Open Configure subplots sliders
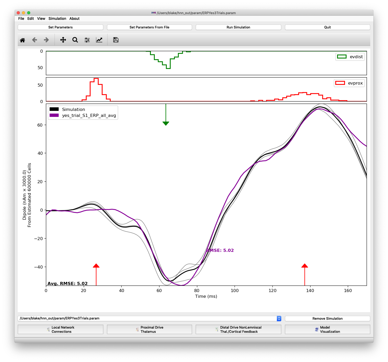Screen dimensions: 388x362 click(87, 40)
